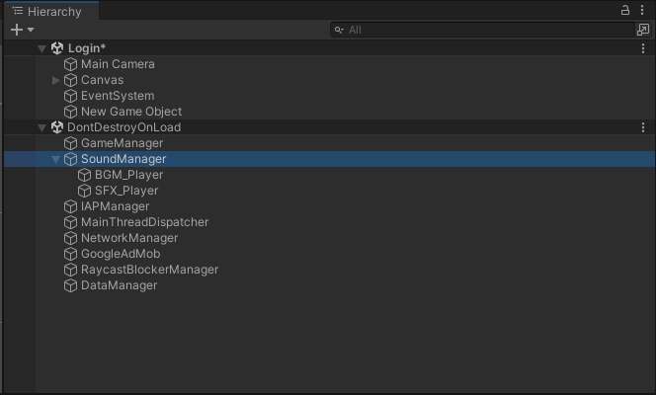Screen dimensions: 656x395
Task: Click the Canvas cube icon
Action: click(x=71, y=80)
